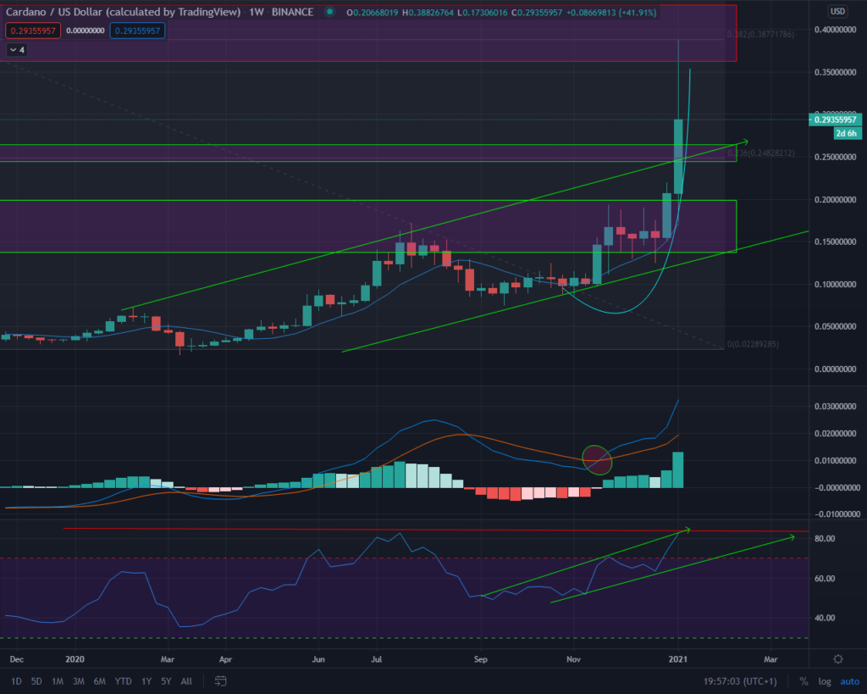Open the USD currency selector
This screenshot has height=694, width=867.
[x=837, y=11]
